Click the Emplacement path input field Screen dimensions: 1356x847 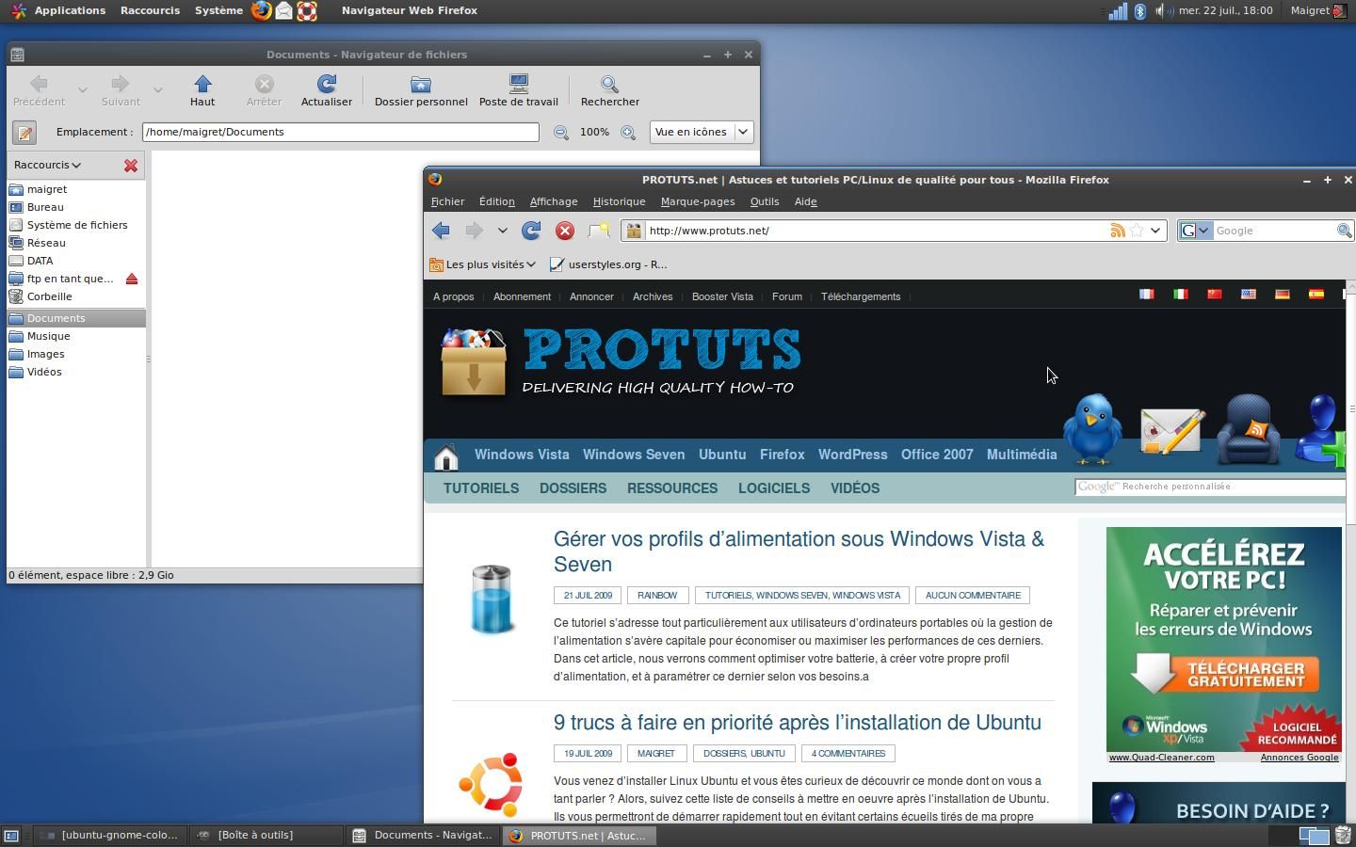point(341,132)
